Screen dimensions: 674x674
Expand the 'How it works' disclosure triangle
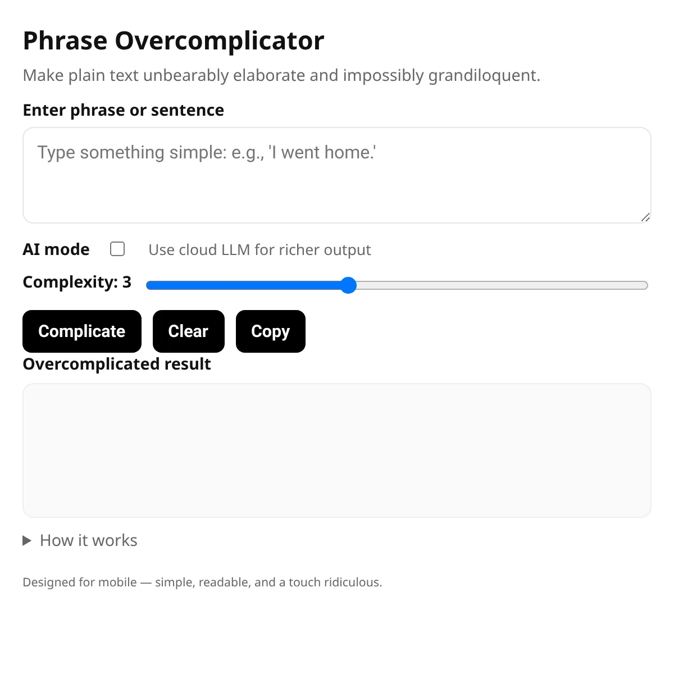click(26, 541)
